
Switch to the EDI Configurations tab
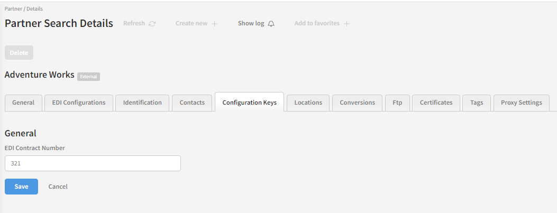[79, 103]
